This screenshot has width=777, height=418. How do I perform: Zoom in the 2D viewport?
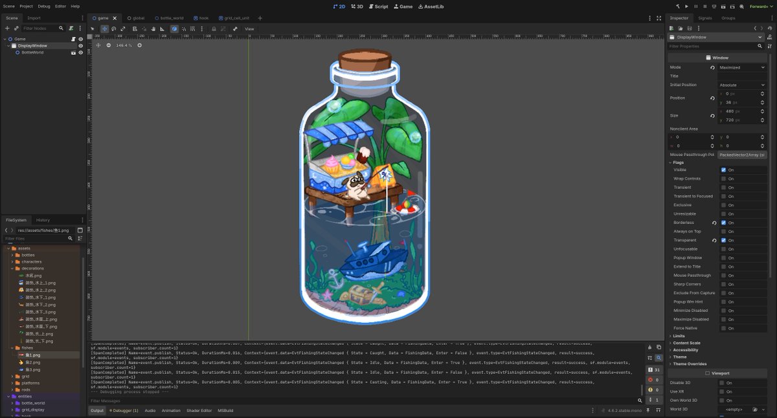[x=139, y=45]
